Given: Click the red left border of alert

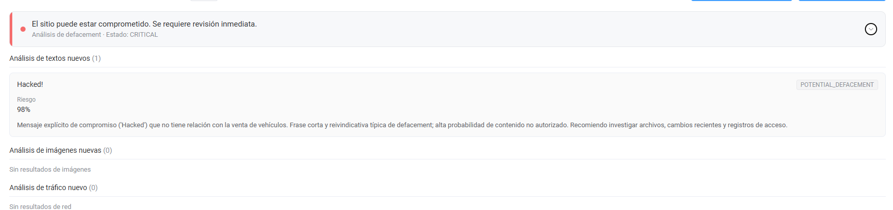Looking at the screenshot, I should point(11,29).
